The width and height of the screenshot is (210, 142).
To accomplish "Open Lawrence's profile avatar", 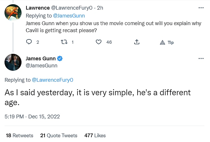I will pyautogui.click(x=13, y=12).
